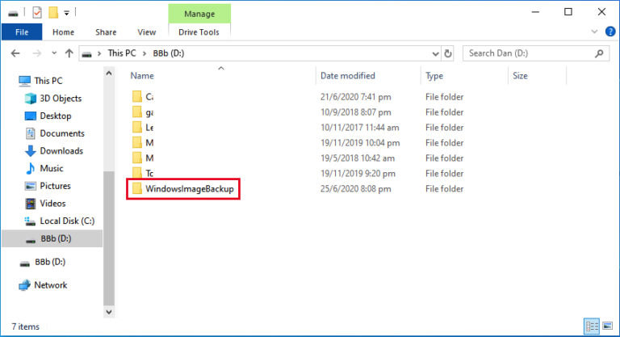Click the Properties quick access icon
The image size is (620, 337).
click(x=37, y=13)
